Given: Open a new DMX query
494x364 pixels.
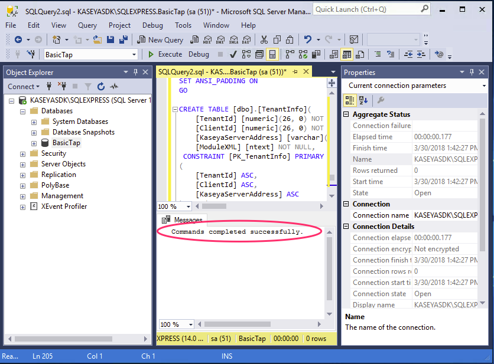Looking at the screenshot, I should coord(220,40).
